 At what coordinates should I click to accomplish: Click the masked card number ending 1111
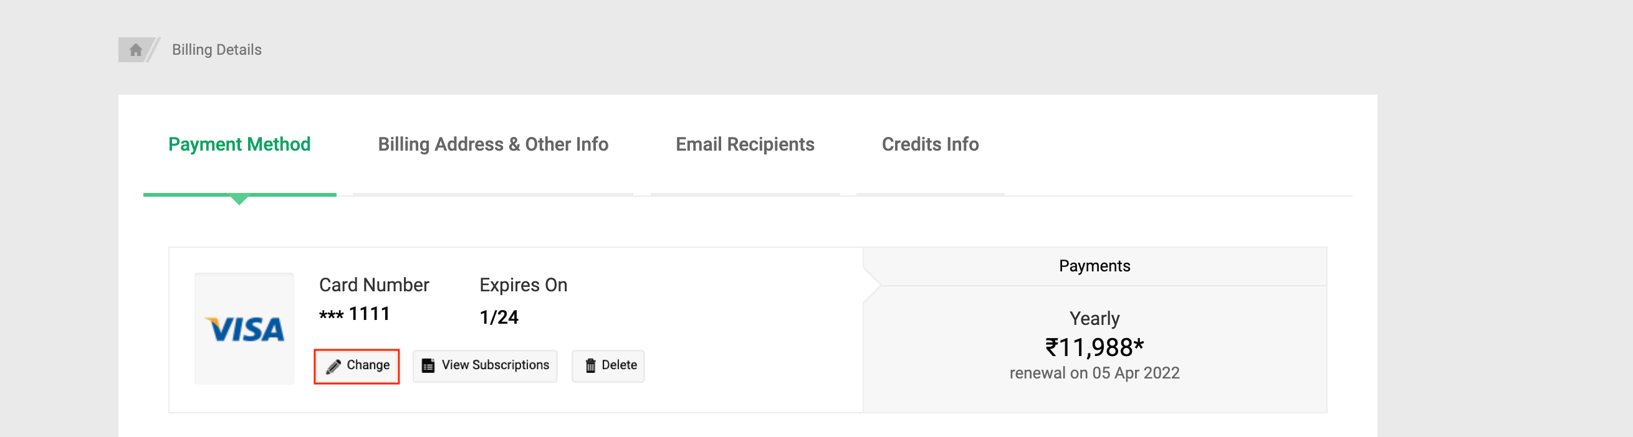(x=355, y=314)
